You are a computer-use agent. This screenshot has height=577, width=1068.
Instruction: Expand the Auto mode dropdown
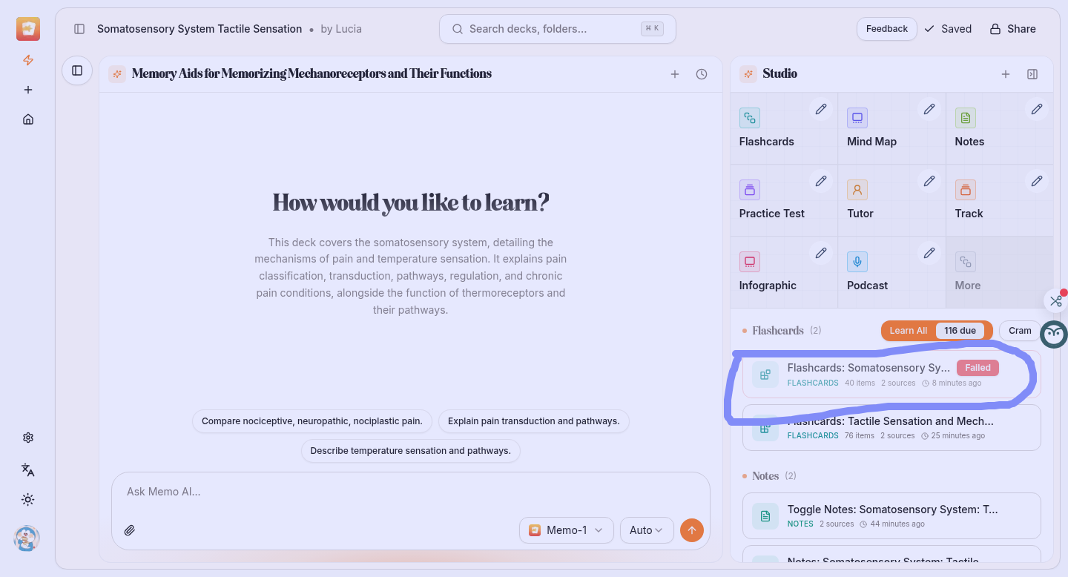pyautogui.click(x=646, y=530)
